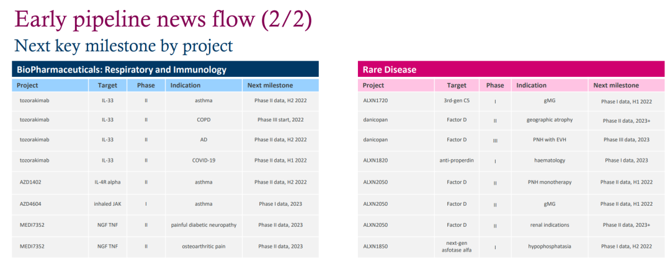The image size is (670, 264).
Task: Select the "COPD" indication cell
Action: click(x=203, y=120)
